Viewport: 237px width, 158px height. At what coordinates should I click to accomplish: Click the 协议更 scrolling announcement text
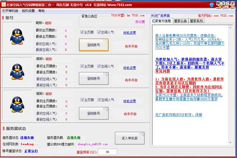click(140, 22)
